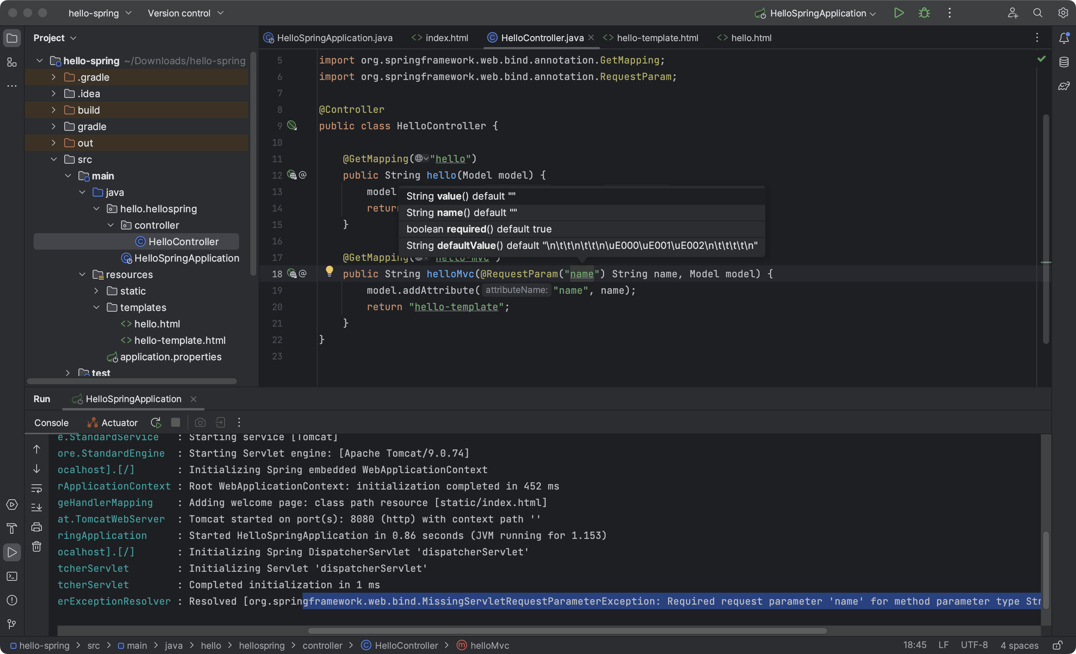1076x654 pixels.
Task: Select String name() in parameter popup
Action: (x=461, y=213)
